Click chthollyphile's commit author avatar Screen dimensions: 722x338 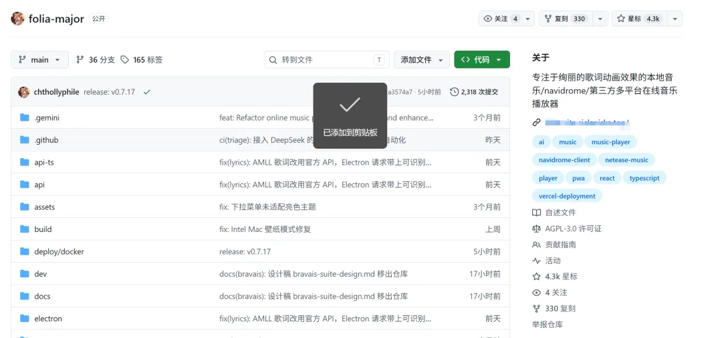point(24,92)
